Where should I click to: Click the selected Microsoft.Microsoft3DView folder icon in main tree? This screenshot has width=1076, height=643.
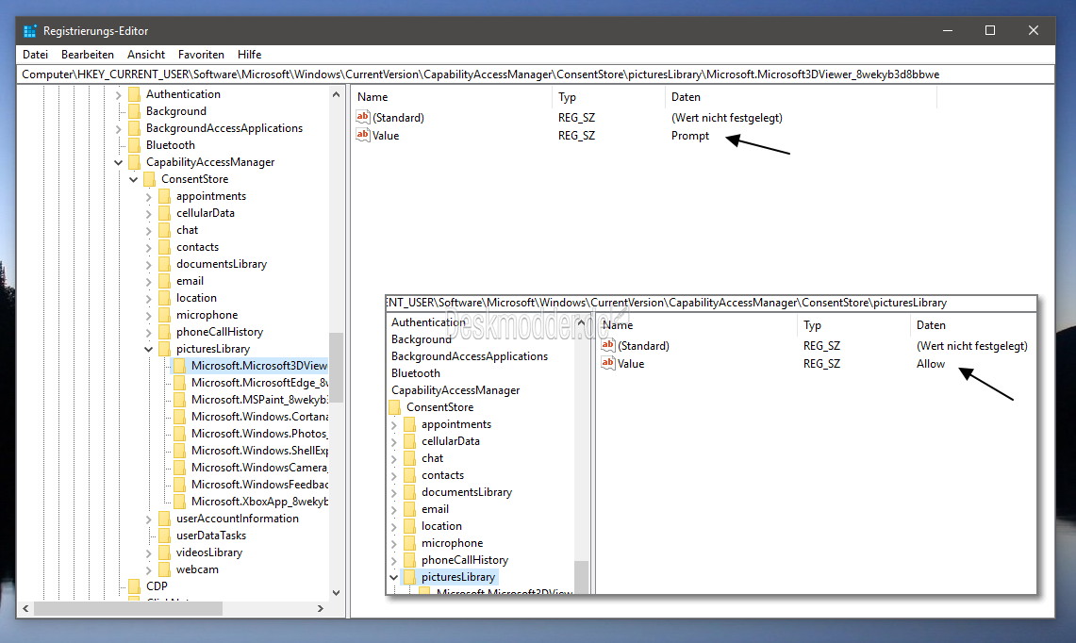click(180, 366)
